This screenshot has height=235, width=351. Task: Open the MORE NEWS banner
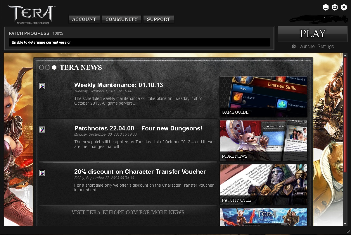click(x=263, y=141)
